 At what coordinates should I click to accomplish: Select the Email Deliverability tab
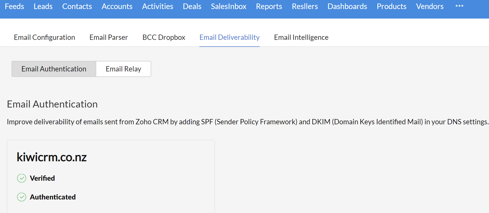click(x=229, y=37)
